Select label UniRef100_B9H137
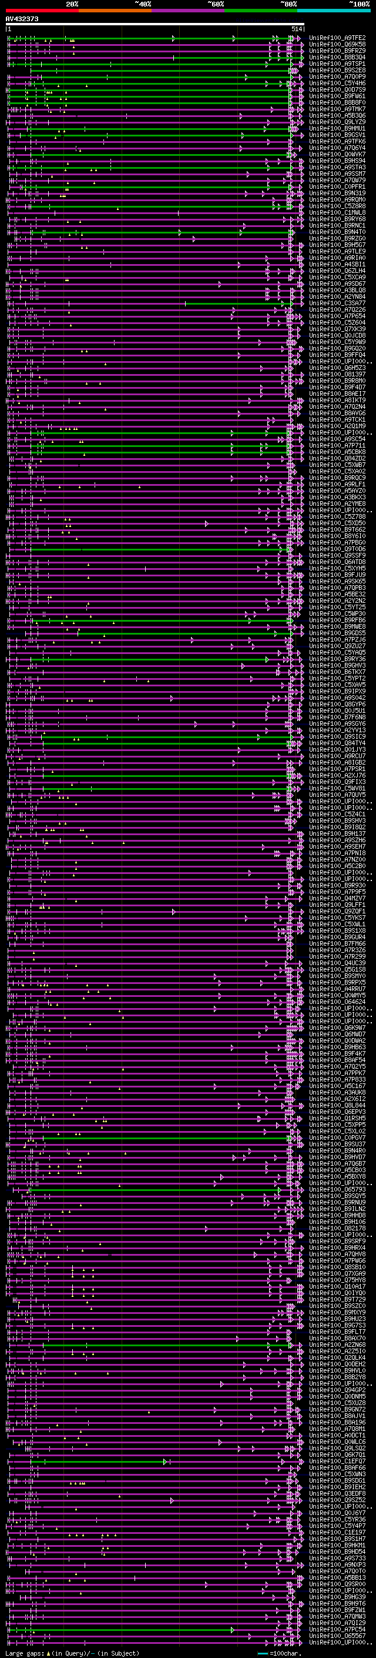Viewport: 376px width, 1658px height. click(337, 833)
